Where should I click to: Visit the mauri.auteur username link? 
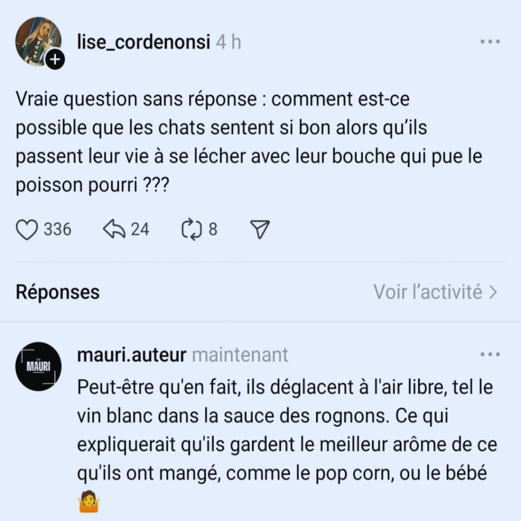click(132, 355)
